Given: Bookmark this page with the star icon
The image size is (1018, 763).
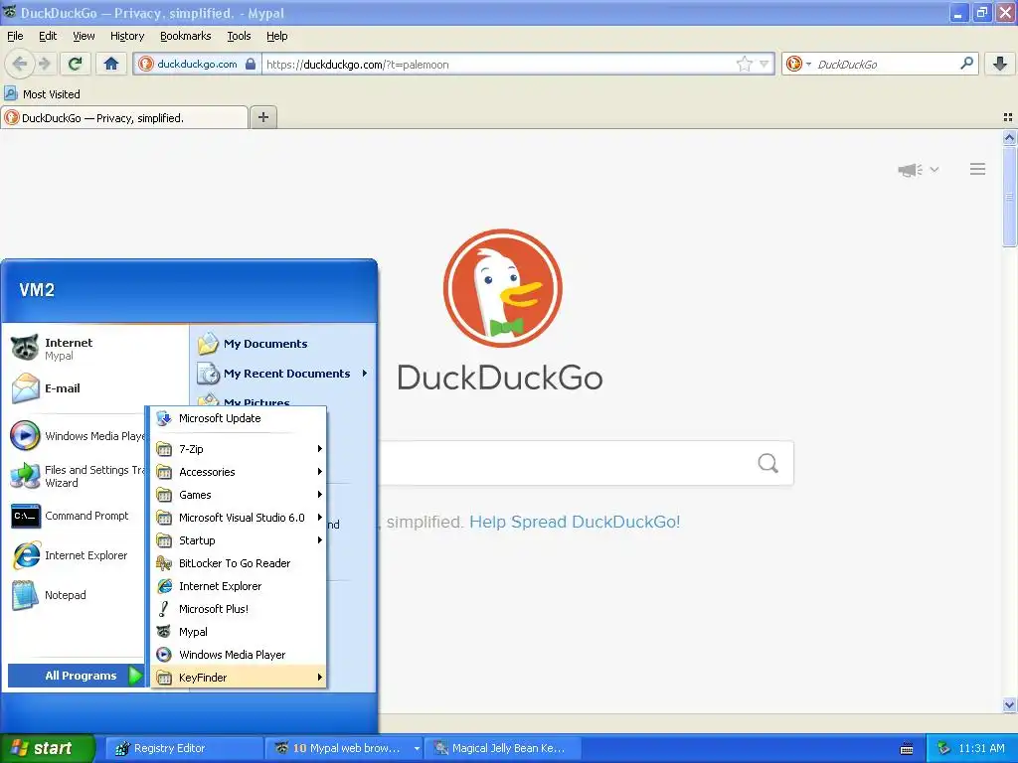Looking at the screenshot, I should coord(744,64).
